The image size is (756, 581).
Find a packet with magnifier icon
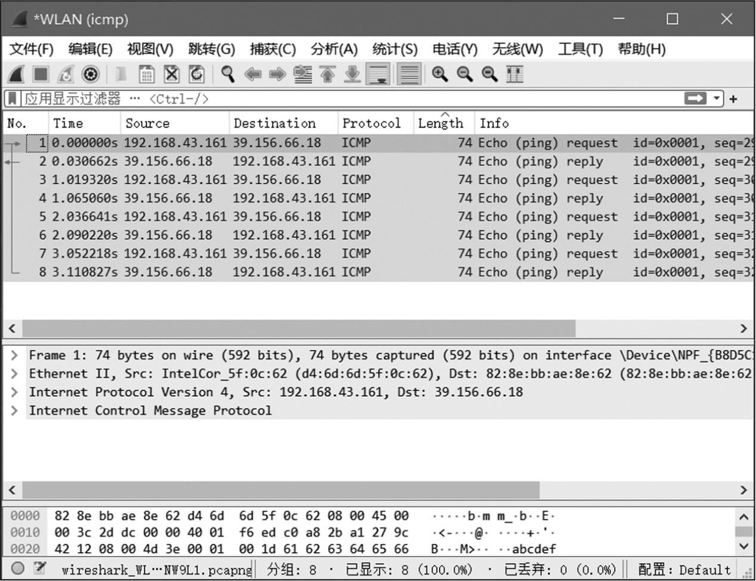[227, 74]
